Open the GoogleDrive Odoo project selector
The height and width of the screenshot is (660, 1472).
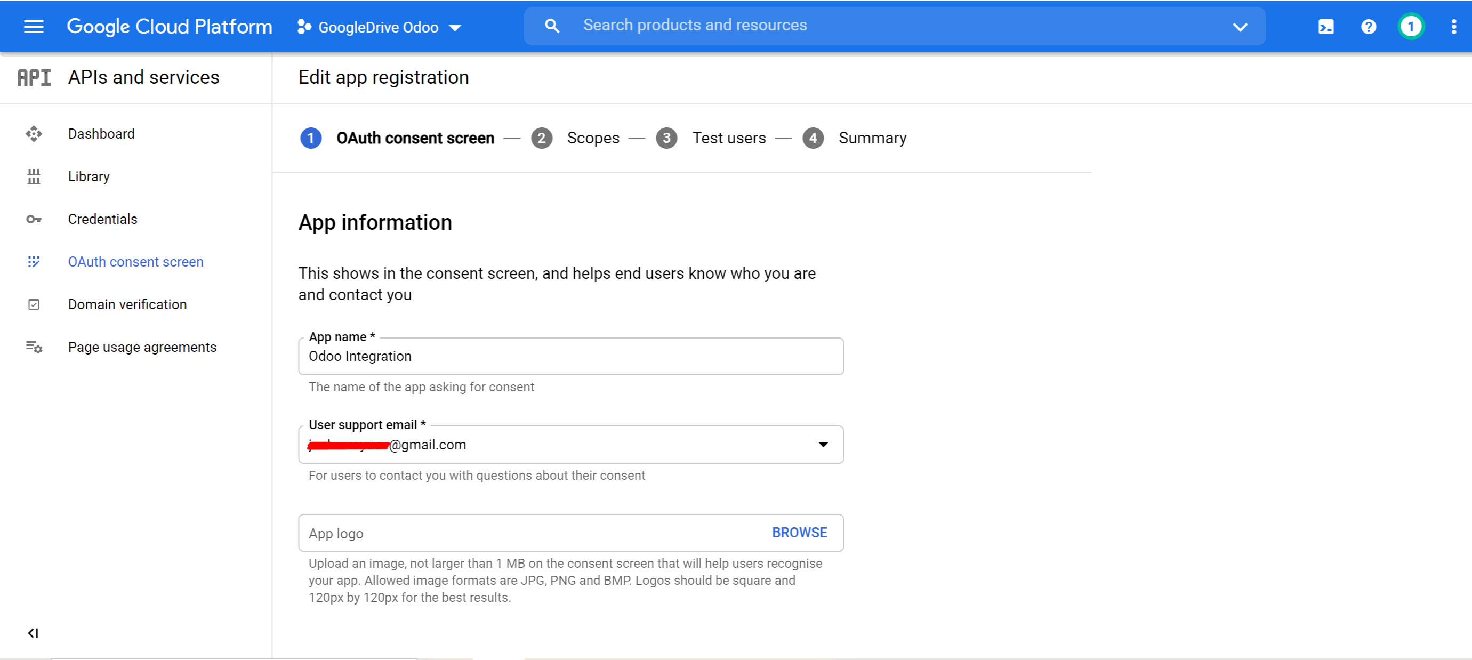point(380,27)
